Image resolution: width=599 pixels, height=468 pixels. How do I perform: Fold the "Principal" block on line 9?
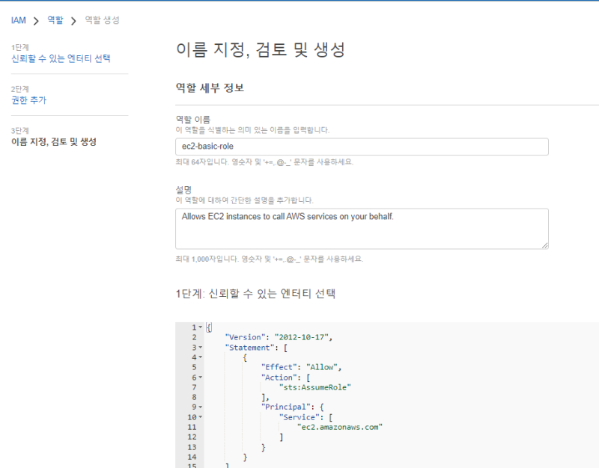(200, 407)
